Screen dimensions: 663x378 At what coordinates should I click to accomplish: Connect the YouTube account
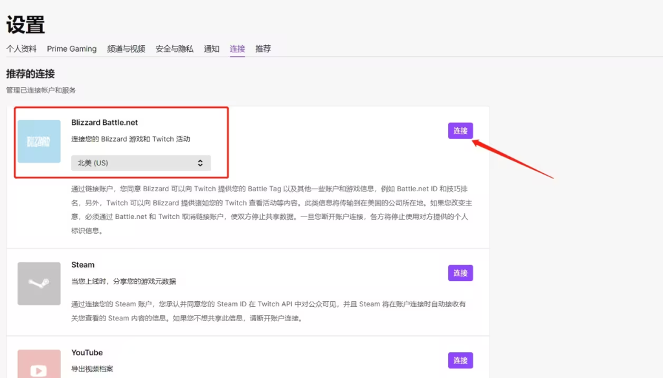[460, 361]
